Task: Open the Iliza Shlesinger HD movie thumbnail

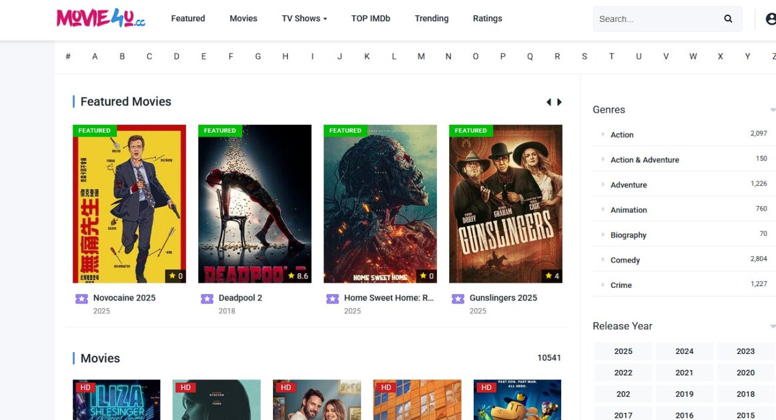Action: coord(116,400)
